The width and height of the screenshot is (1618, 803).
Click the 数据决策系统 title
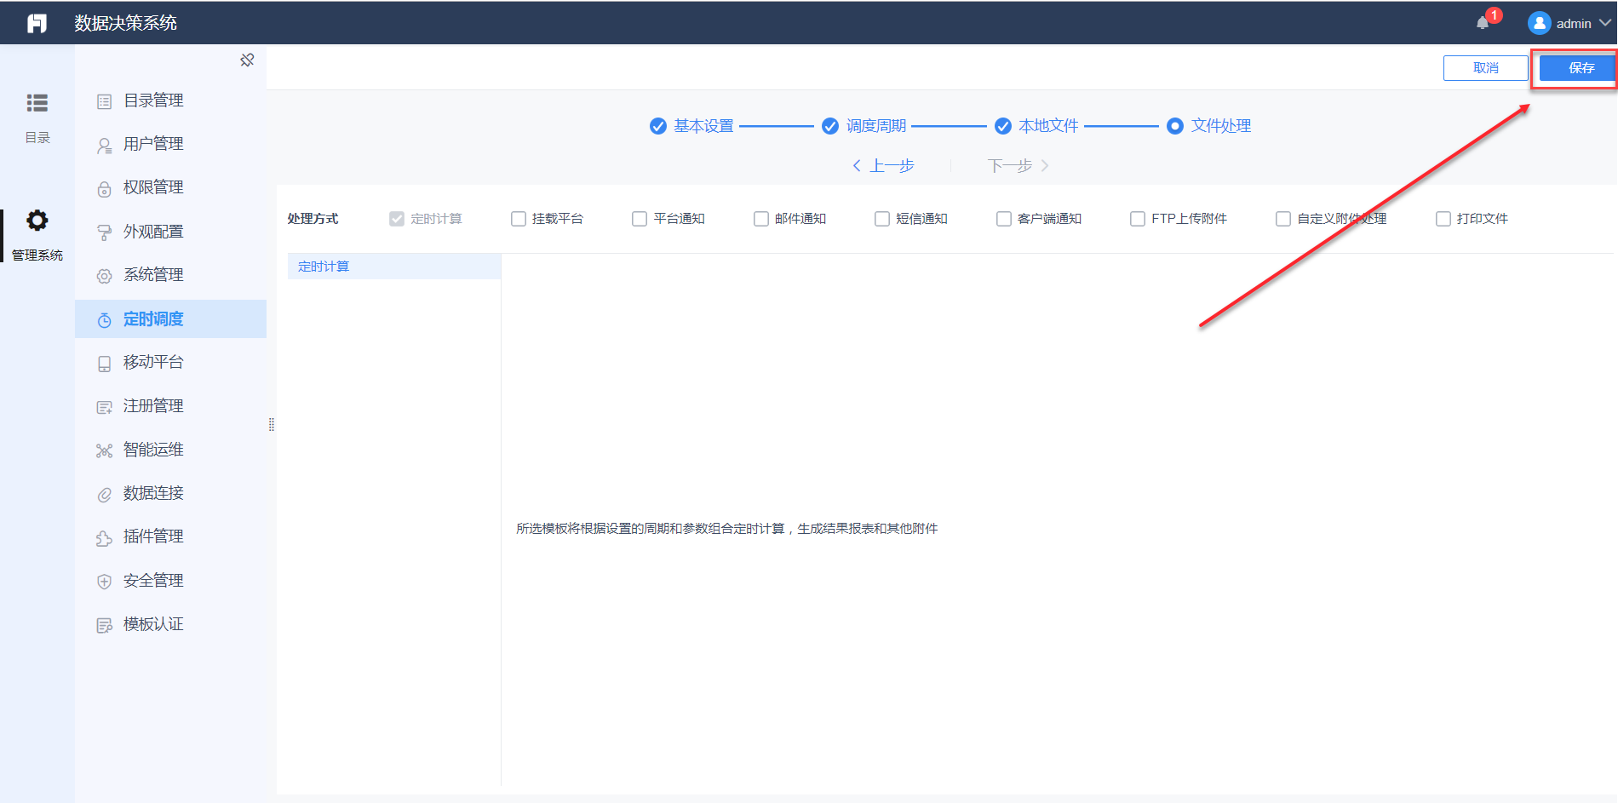[x=125, y=23]
